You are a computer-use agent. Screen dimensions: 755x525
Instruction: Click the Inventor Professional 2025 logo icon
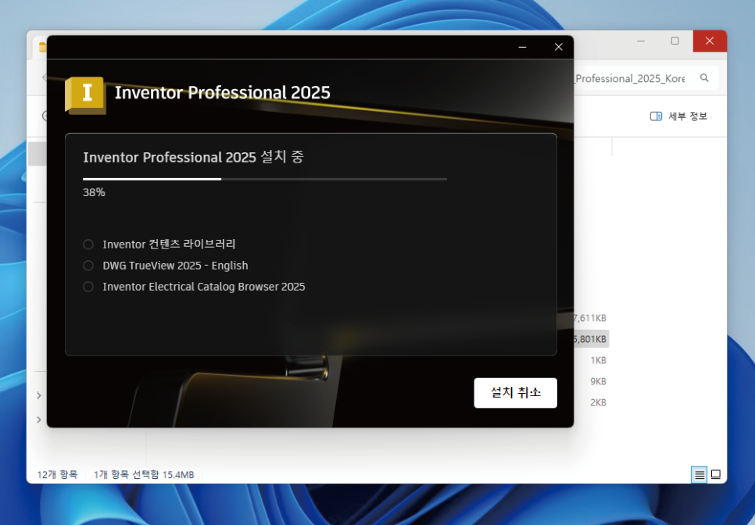[x=86, y=95]
